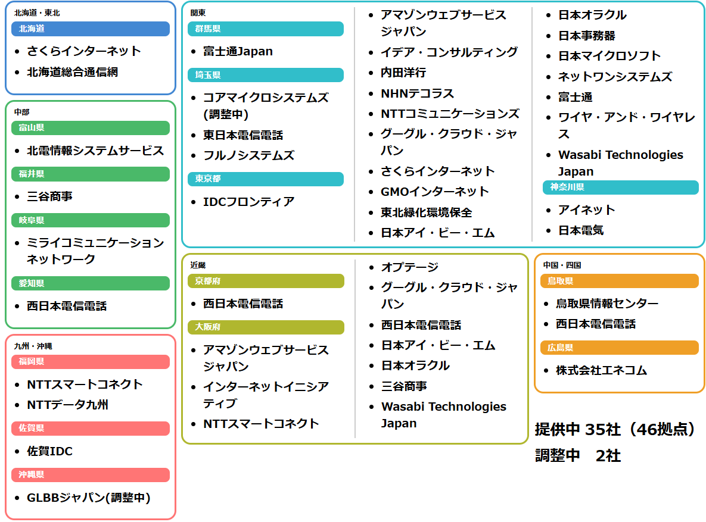This screenshot has height=522, width=706.
Task: Click 富士通 entry in 関東 list
Action: [x=576, y=97]
